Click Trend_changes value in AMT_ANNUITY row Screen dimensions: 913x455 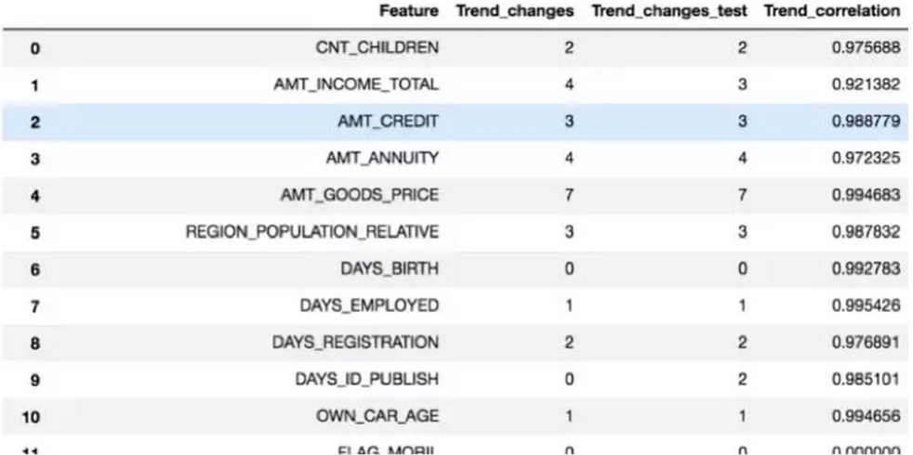(x=569, y=158)
